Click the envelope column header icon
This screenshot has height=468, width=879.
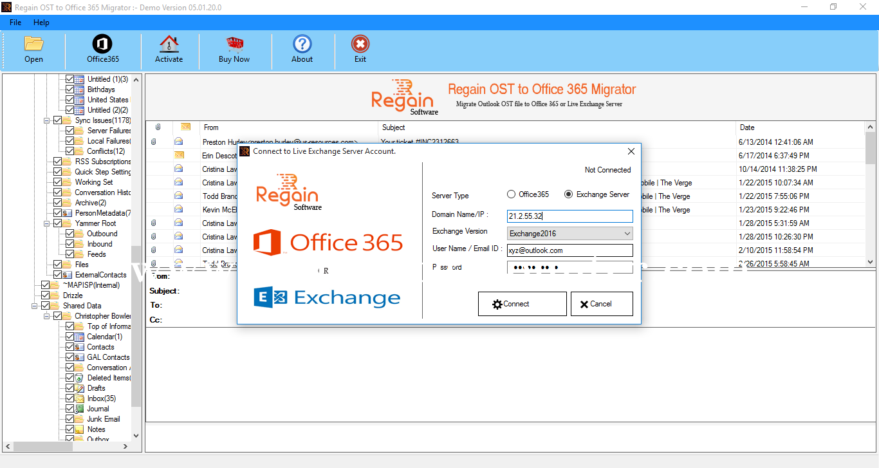(x=185, y=127)
